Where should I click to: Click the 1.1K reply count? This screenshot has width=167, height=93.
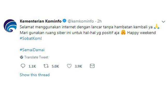tap(32, 66)
